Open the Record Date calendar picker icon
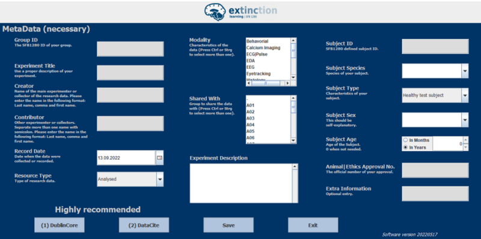 (x=159, y=158)
